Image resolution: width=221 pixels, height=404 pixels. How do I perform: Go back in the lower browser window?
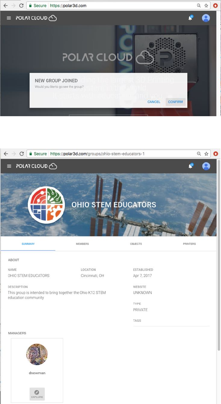5,154
